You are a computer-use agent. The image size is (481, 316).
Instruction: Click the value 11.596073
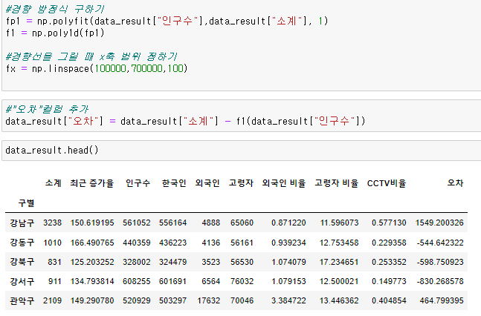[339, 223]
